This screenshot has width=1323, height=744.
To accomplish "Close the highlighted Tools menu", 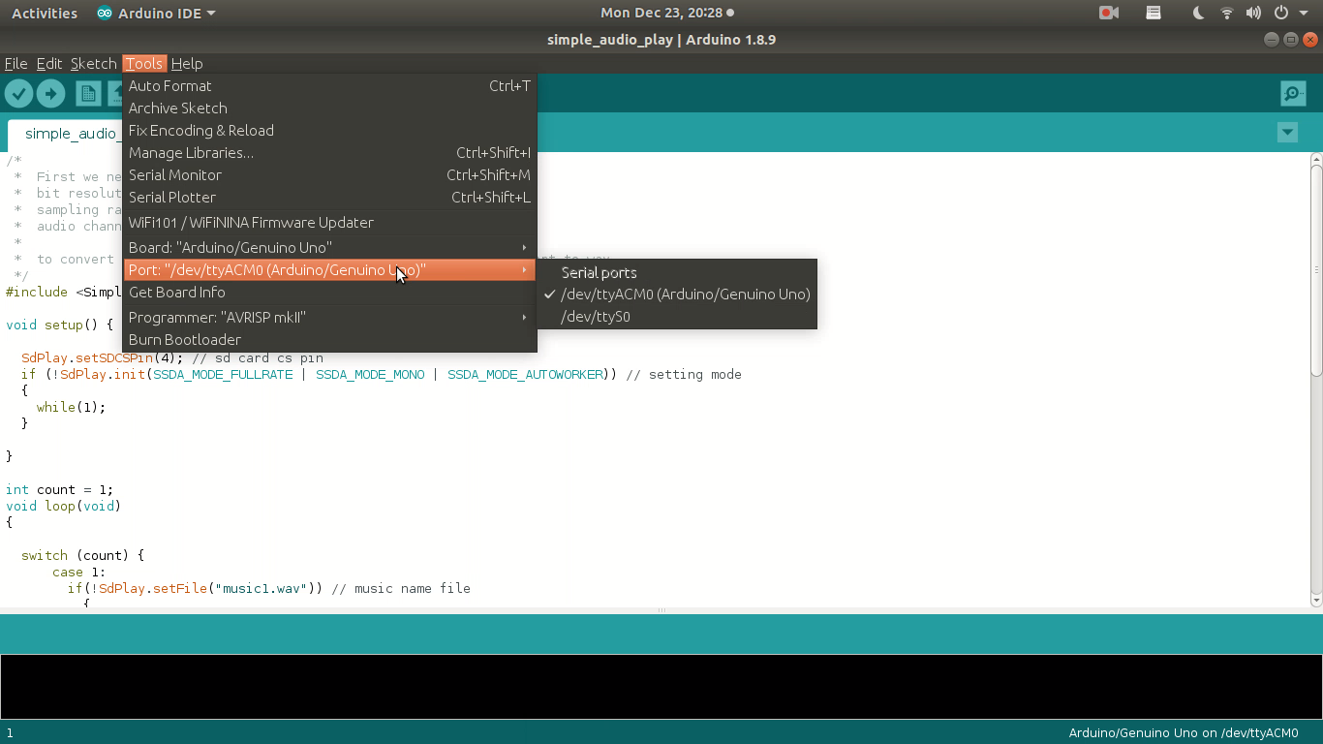I will tap(144, 63).
